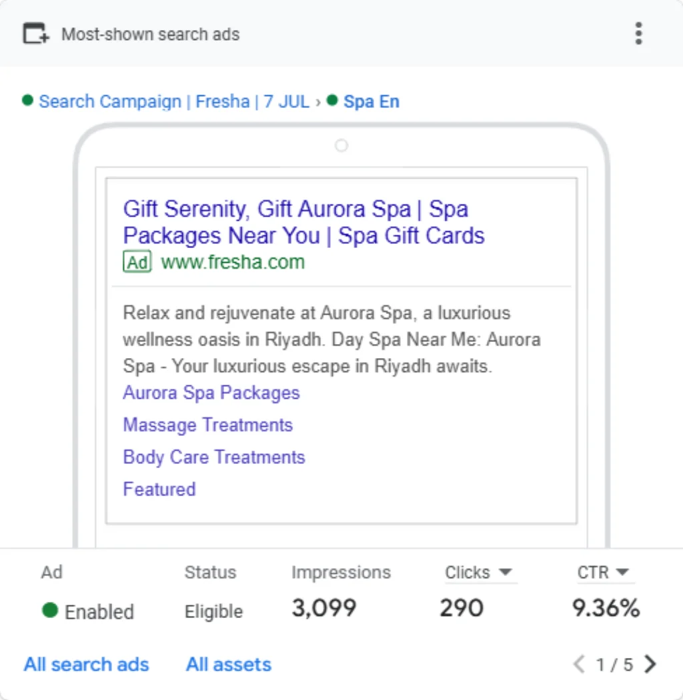Open the Spa En ad group link
Viewport: 683px width, 700px height.
pos(372,101)
